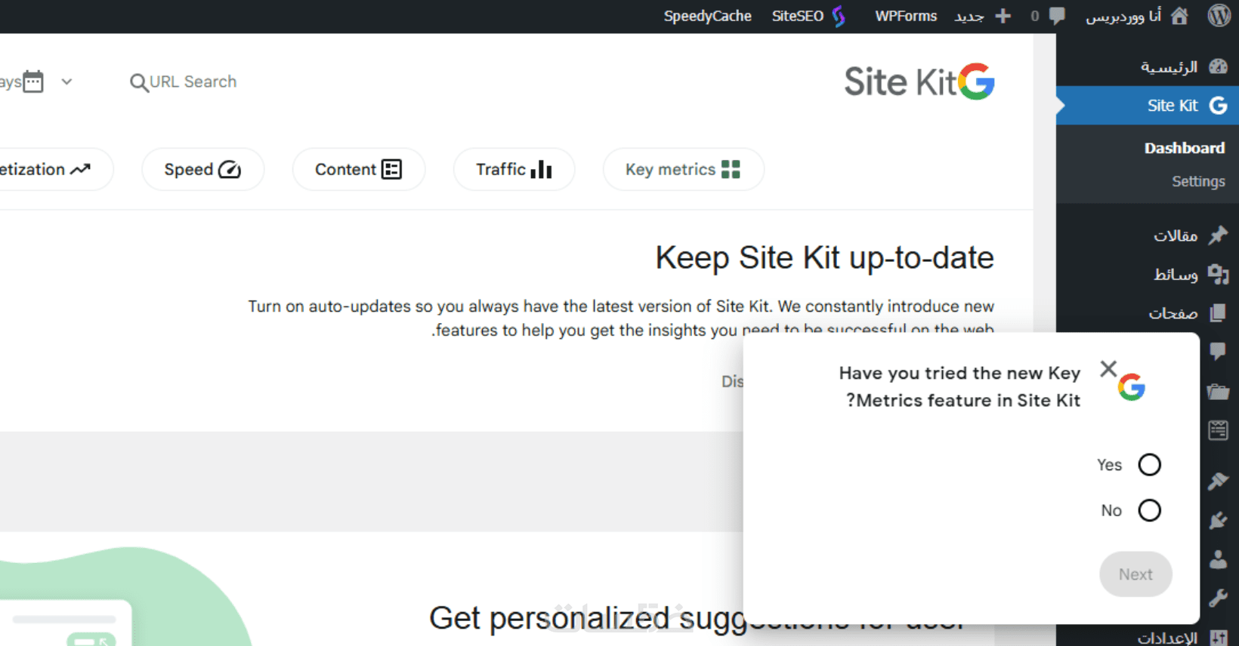Open the appearance brush icon in sidebar
Screen dimensions: 1239x646
point(1218,481)
